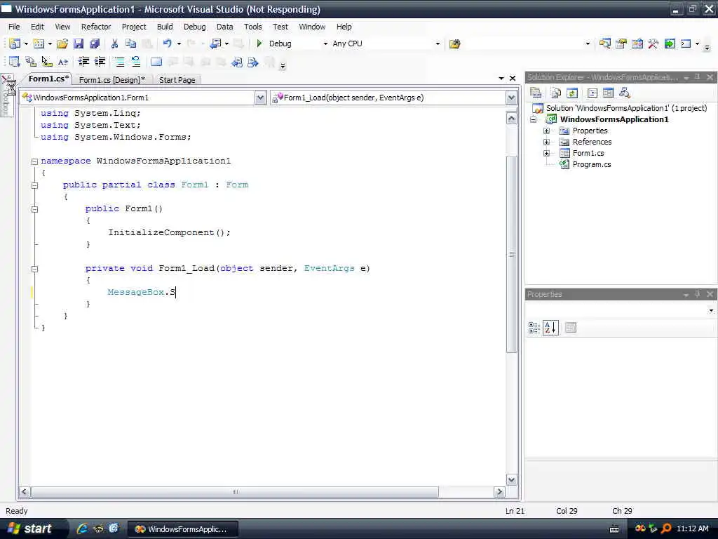Open the hidden Toolbox side tab

tap(6, 96)
